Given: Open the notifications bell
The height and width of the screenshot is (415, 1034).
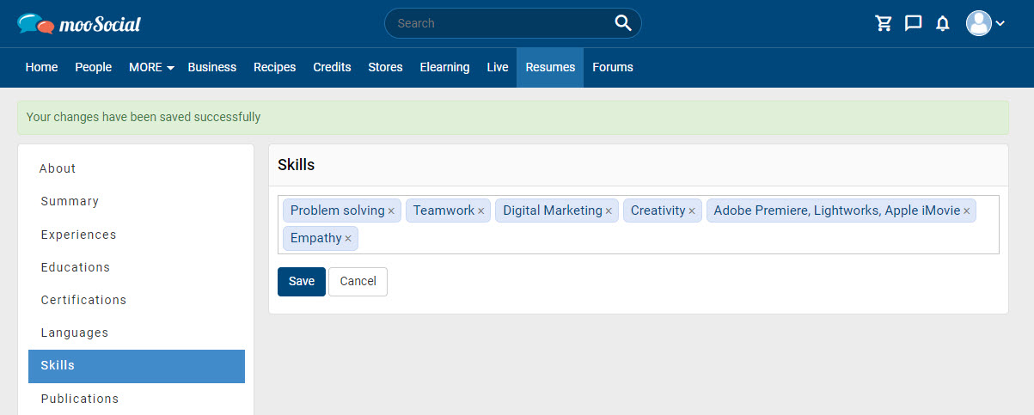Looking at the screenshot, I should 943,23.
